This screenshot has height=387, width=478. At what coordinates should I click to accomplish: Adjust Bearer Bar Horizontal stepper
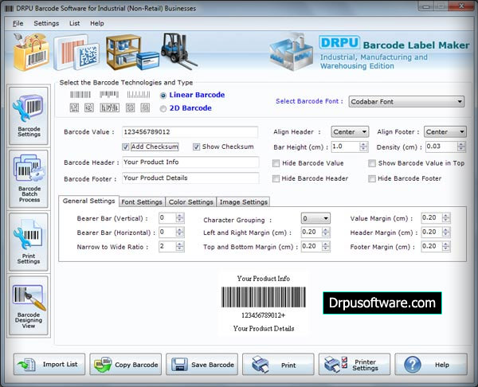[180, 233]
